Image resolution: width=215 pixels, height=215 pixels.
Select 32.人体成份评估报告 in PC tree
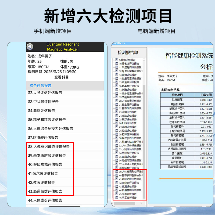click(130, 145)
